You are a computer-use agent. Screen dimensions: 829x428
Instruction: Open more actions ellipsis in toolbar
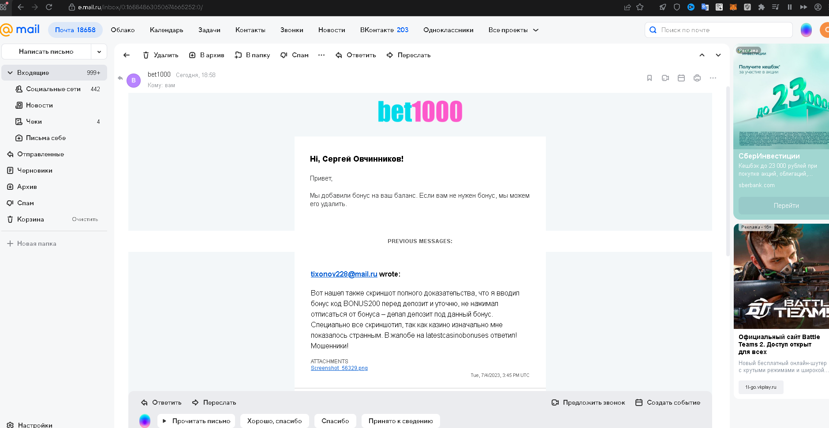tap(321, 55)
